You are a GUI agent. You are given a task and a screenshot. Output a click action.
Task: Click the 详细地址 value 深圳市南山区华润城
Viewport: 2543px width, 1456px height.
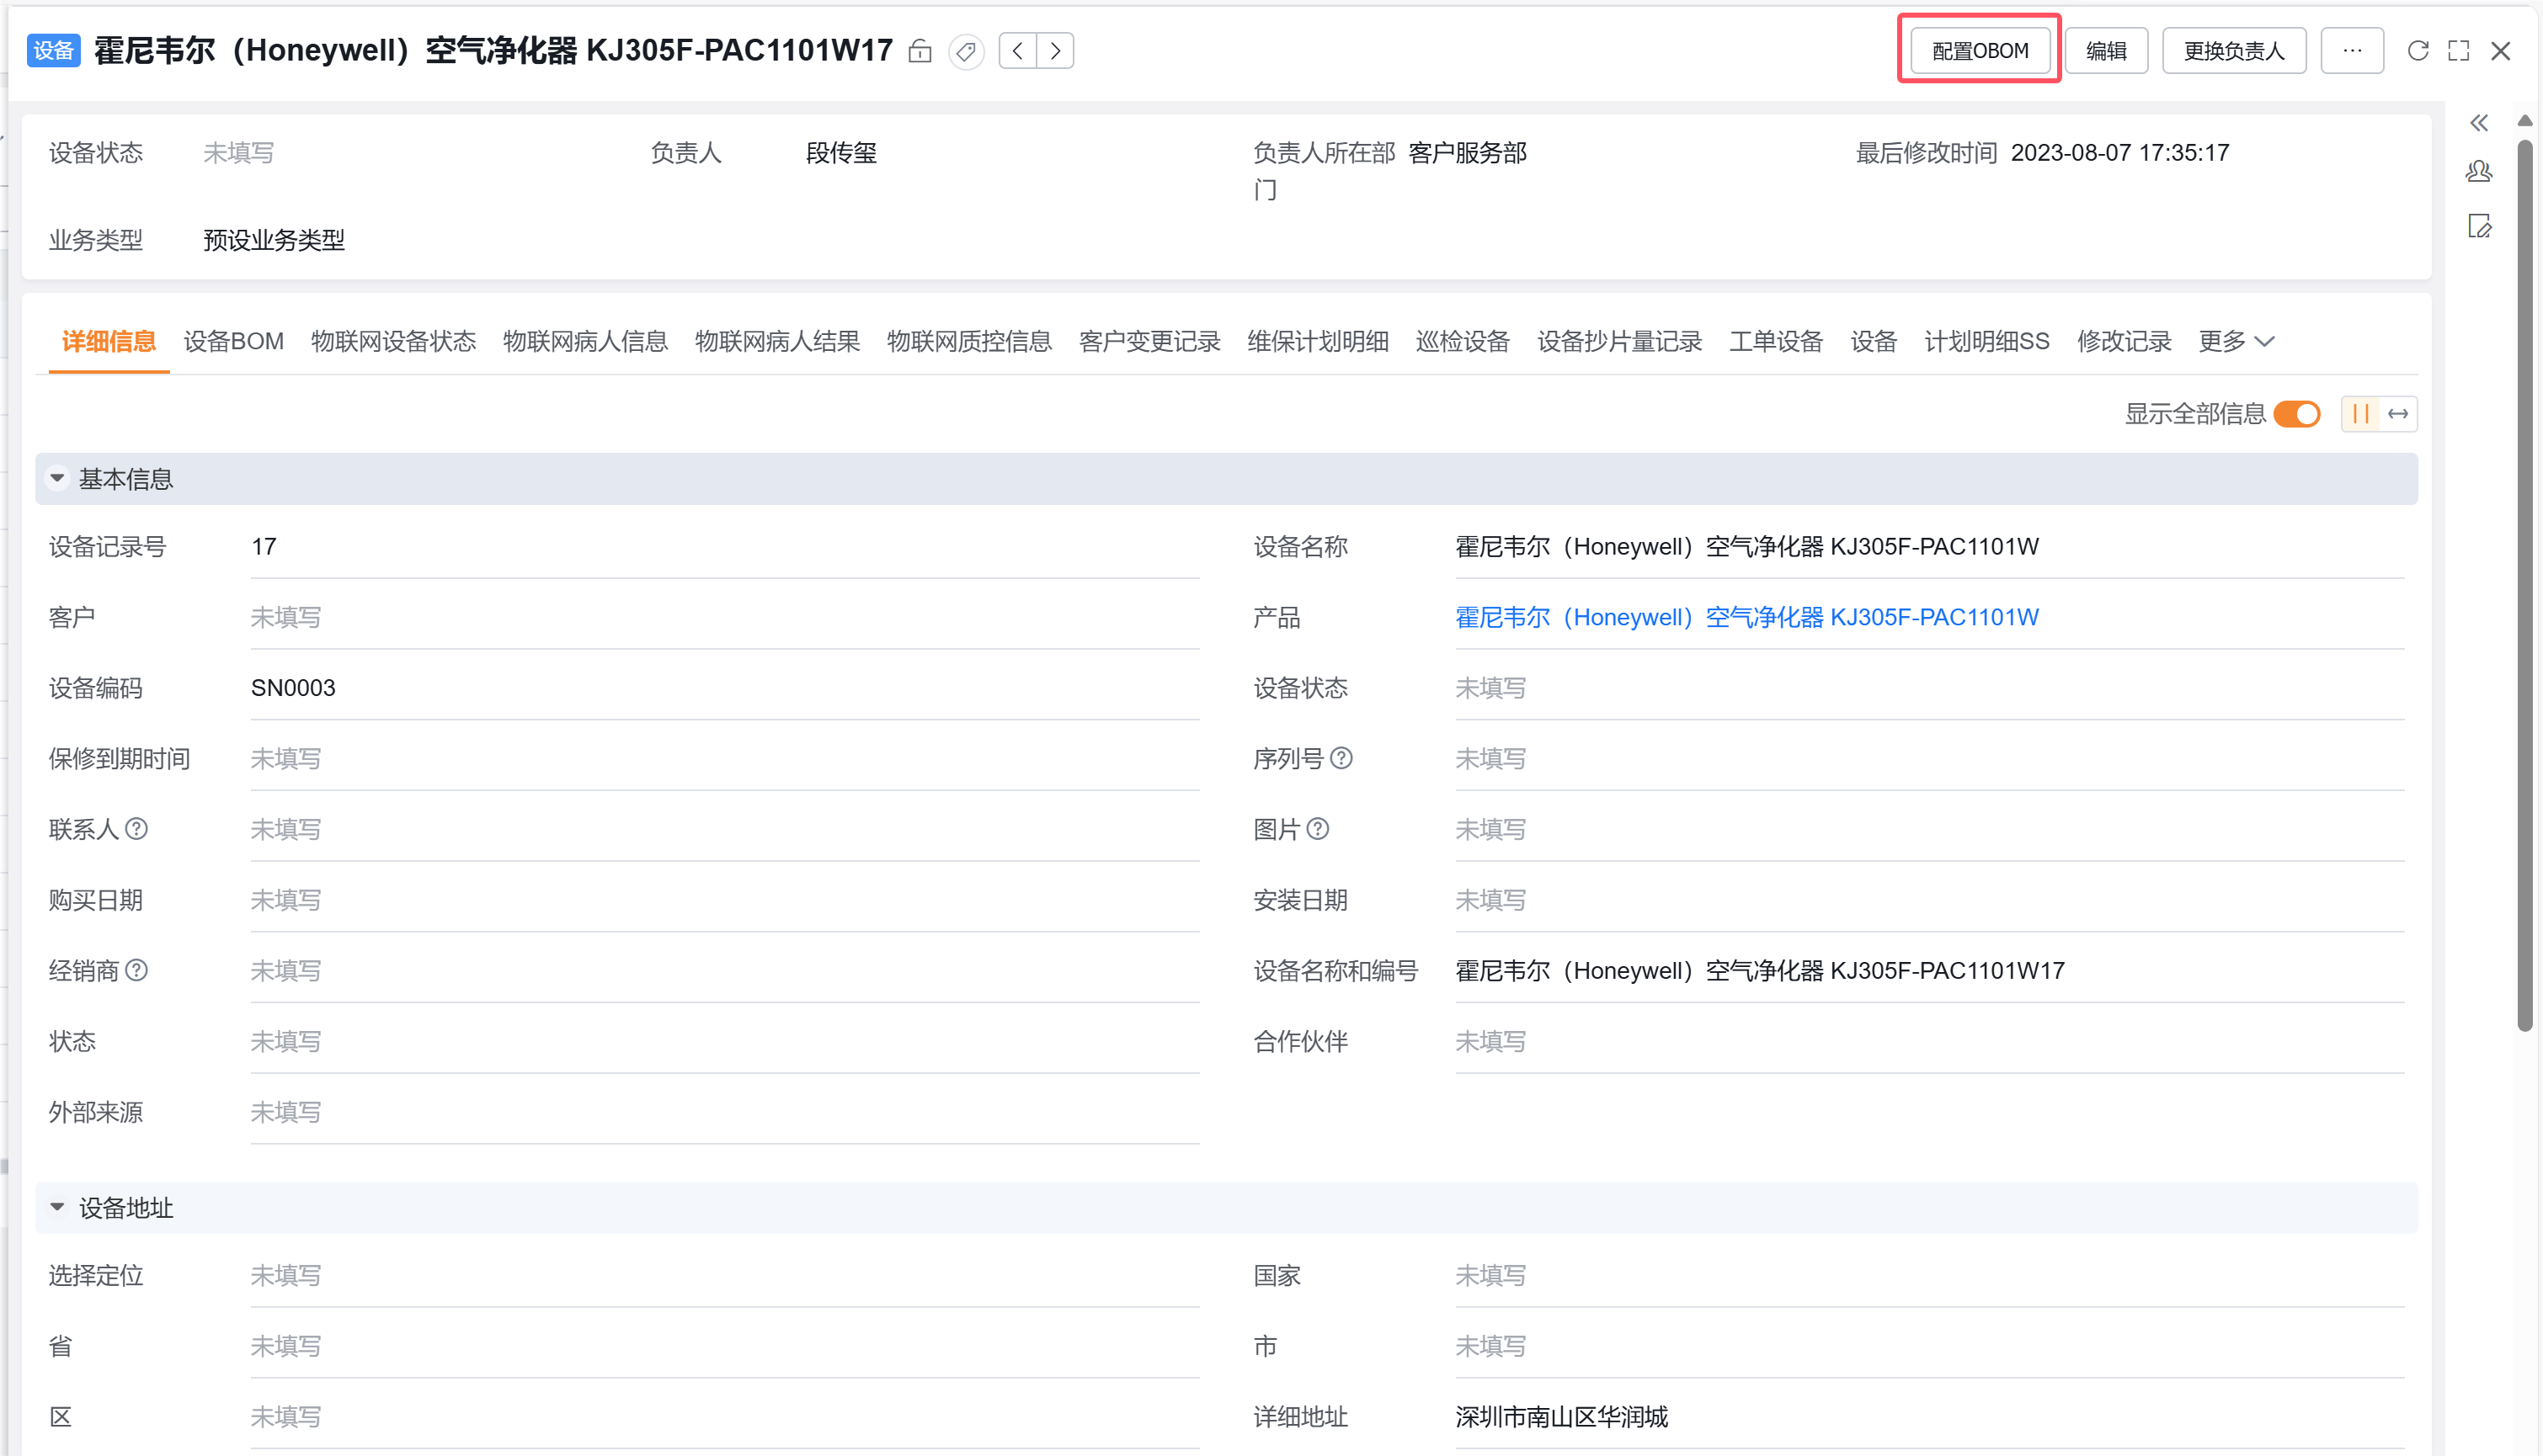(x=1562, y=1417)
